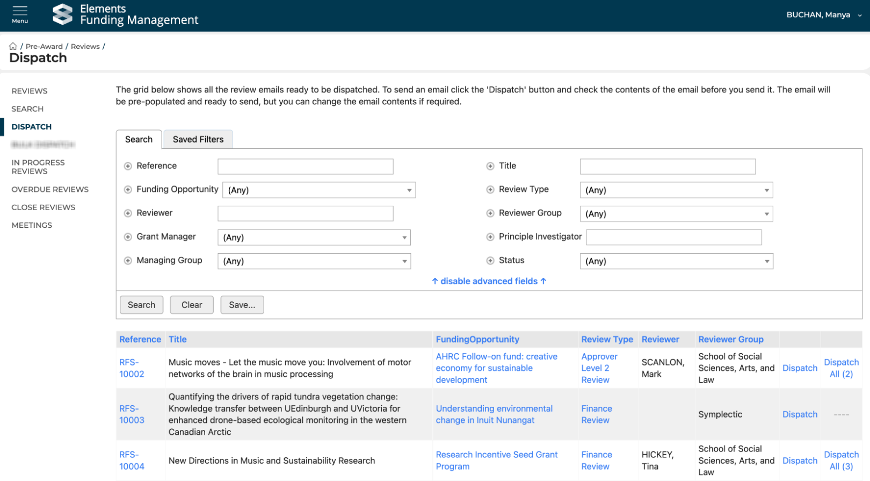Screen dimensions: 870x481
Task: Click the Clear button
Action: pyautogui.click(x=192, y=305)
